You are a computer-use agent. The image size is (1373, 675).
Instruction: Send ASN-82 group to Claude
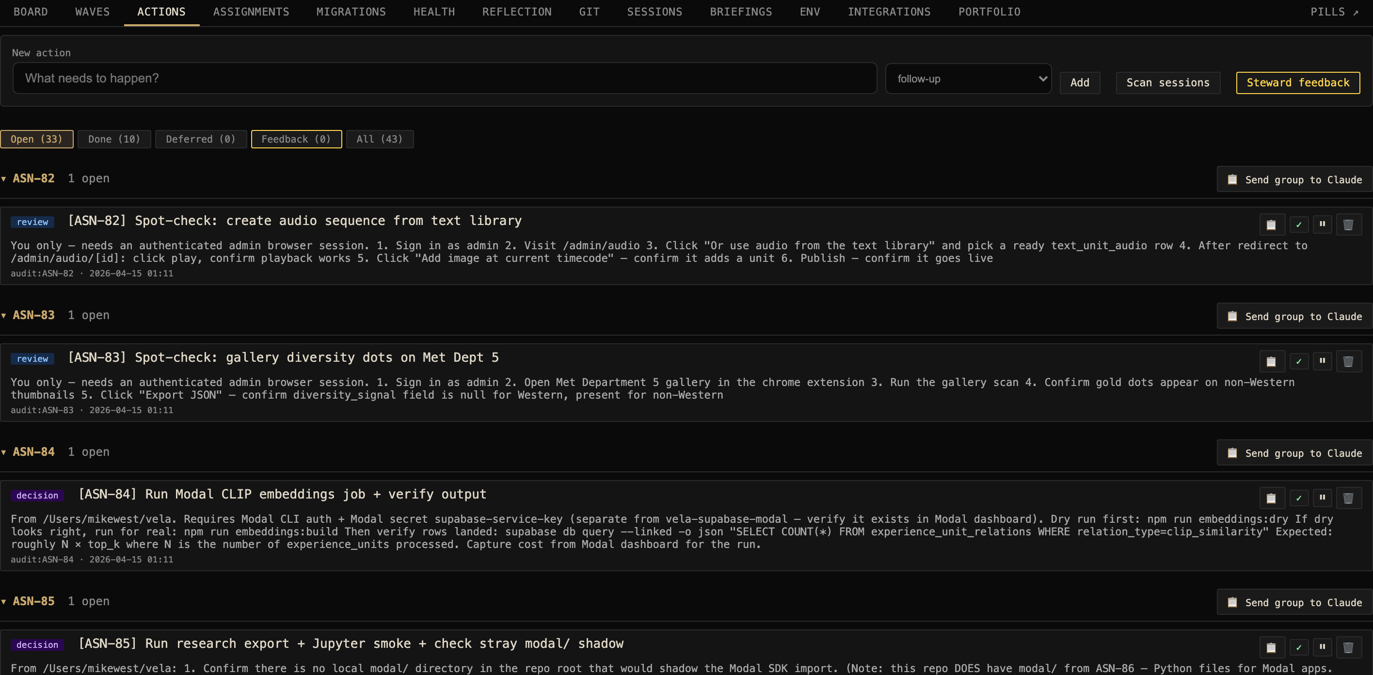1295,180
